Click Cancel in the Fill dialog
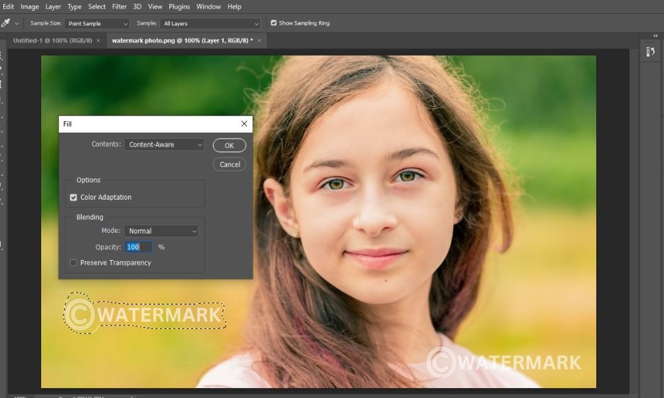The image size is (664, 398). point(230,165)
